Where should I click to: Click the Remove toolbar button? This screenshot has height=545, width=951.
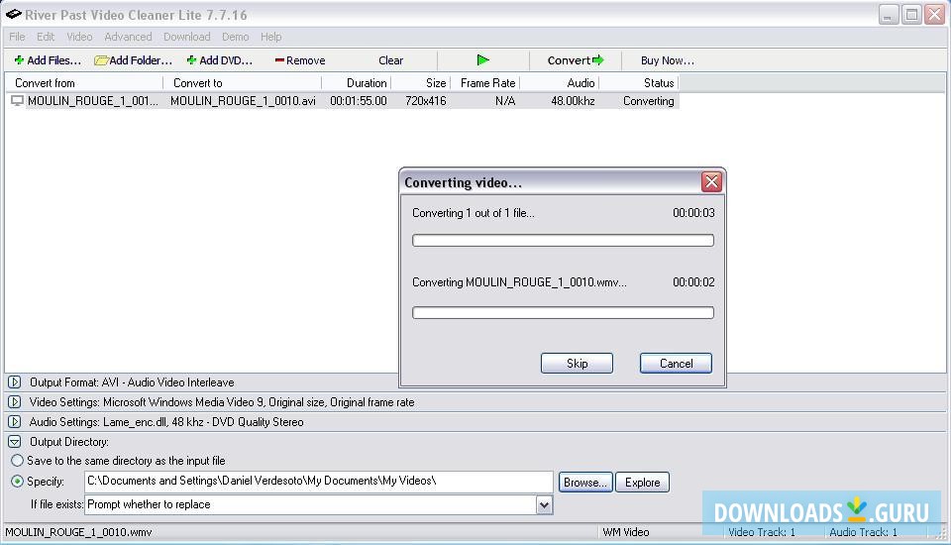click(300, 60)
